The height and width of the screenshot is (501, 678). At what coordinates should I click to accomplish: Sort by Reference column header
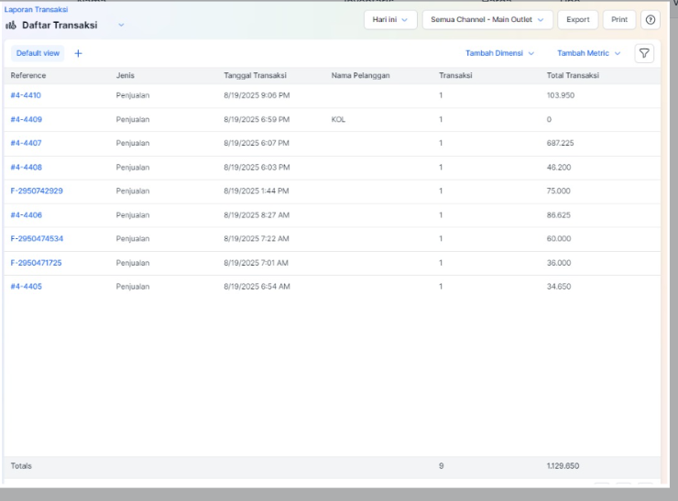tap(28, 76)
